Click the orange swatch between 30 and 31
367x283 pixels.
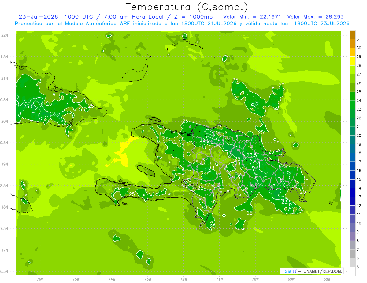click(353, 43)
